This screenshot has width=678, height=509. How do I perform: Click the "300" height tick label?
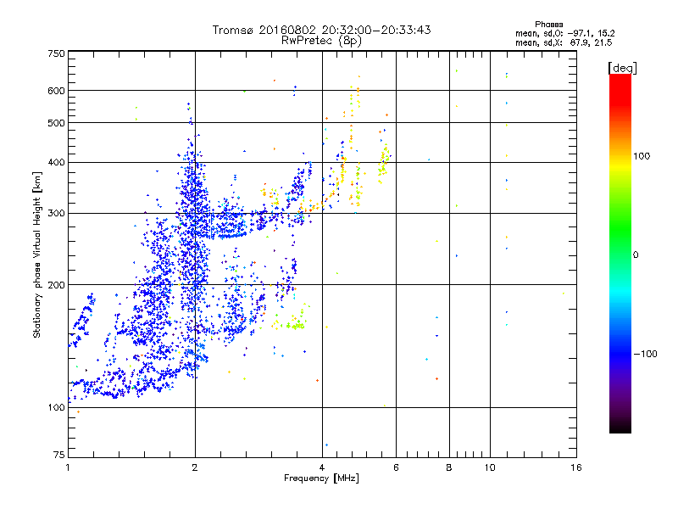pyautogui.click(x=56, y=213)
